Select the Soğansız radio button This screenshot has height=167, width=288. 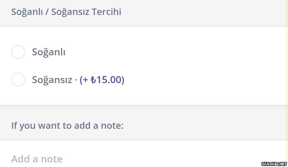point(18,80)
